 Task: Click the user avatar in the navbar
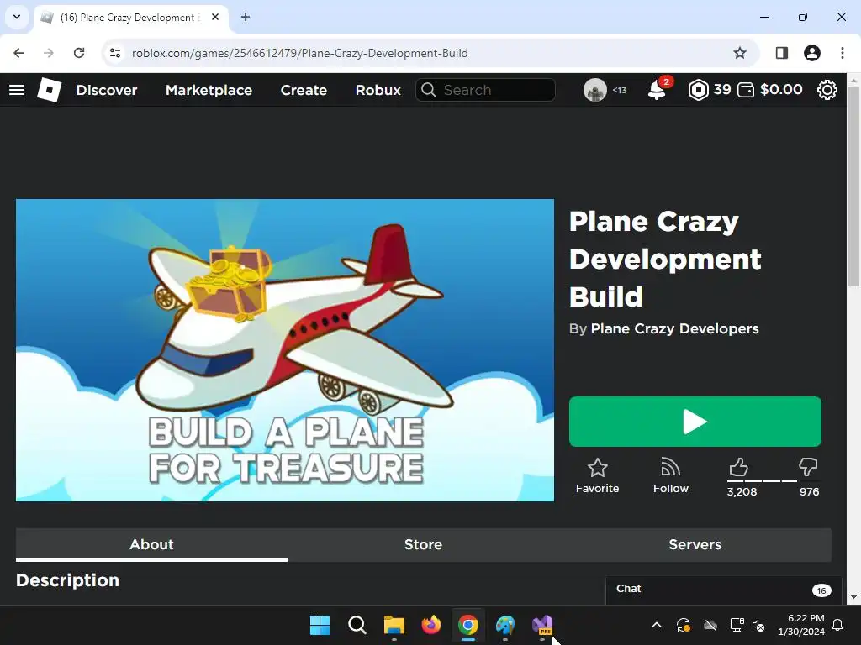point(594,90)
